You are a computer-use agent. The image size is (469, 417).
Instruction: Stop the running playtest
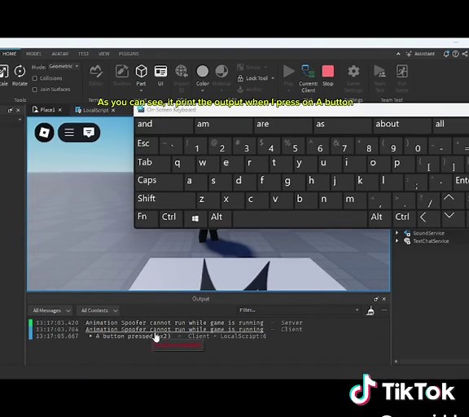[328, 75]
